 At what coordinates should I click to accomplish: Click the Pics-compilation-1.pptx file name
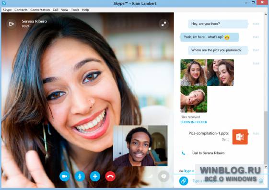coord(209,133)
